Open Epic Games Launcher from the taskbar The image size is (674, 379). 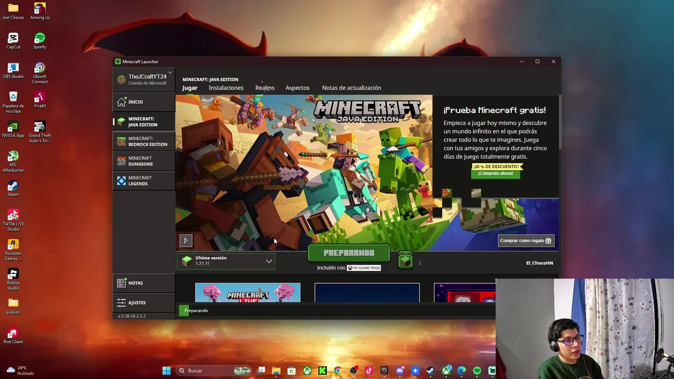click(384, 371)
